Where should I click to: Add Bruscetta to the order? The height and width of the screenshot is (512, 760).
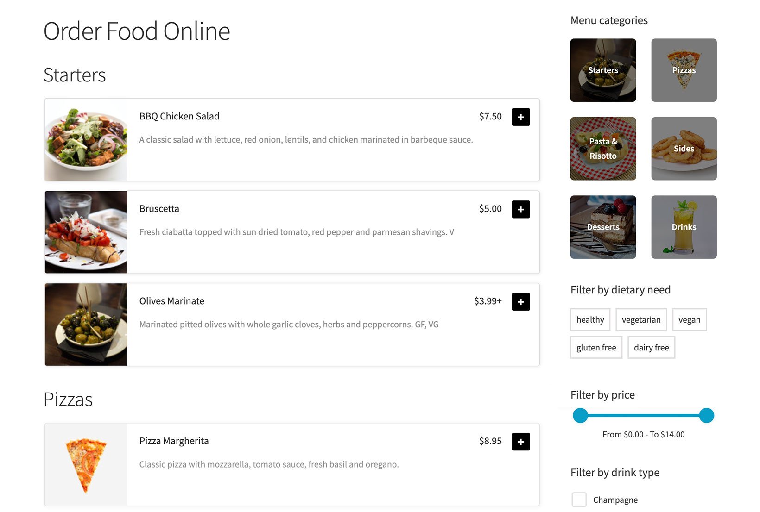520,209
